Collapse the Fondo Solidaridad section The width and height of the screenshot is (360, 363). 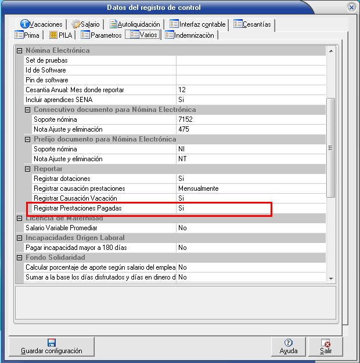point(19,257)
